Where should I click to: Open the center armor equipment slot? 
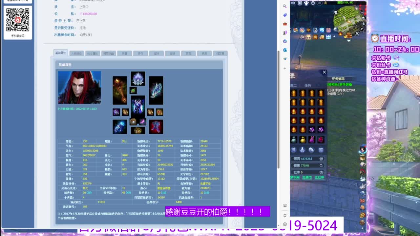138,107
